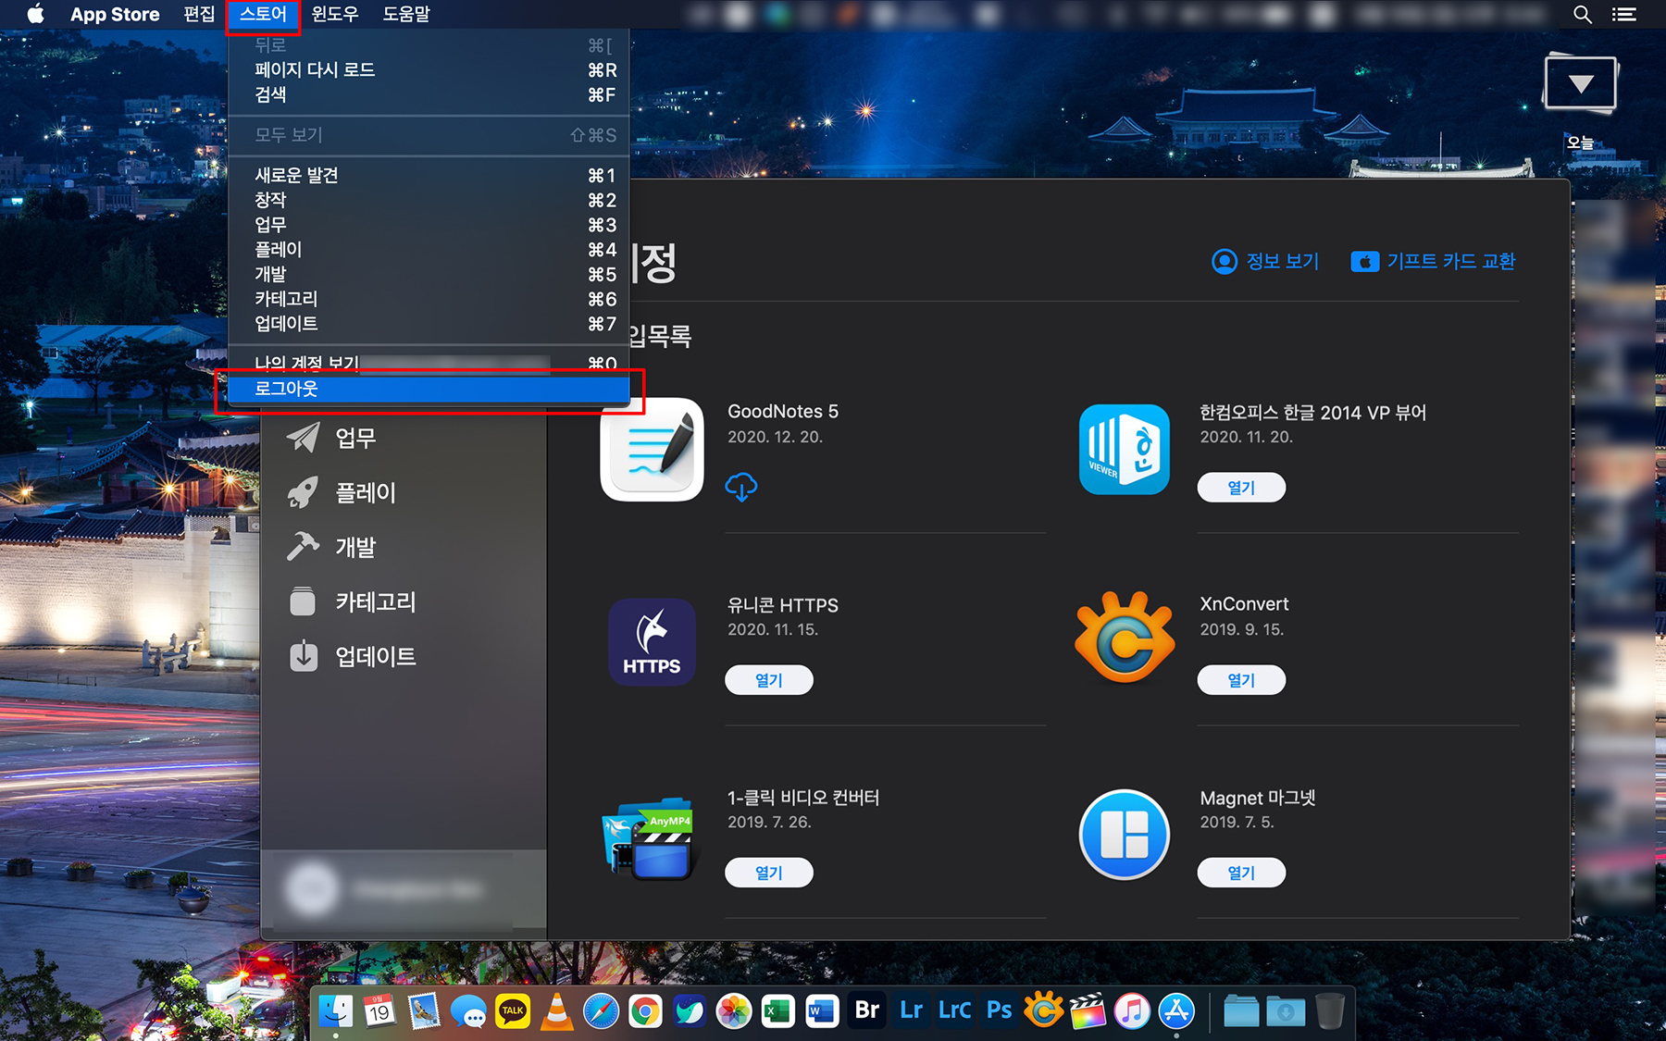Launch Final Cut Pro from the Dock
The image size is (1666, 1041).
[x=1088, y=1010]
